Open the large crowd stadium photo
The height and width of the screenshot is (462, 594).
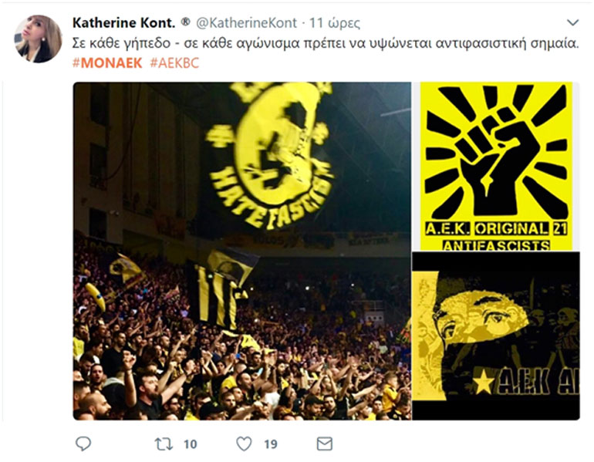point(242,251)
